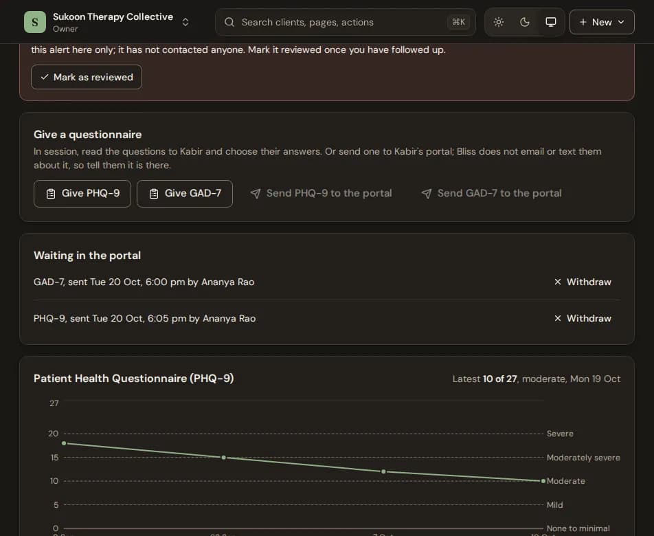Screen dimensions: 654x536
Task: Click the 'None to minimal' threshold label
Action: 578,528
